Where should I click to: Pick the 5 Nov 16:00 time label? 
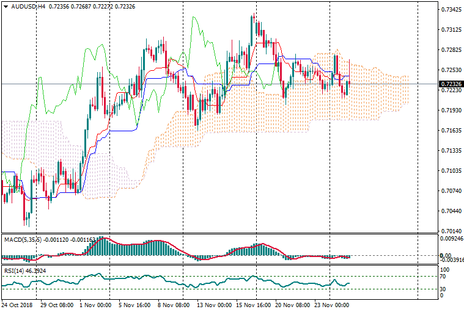click(134, 304)
